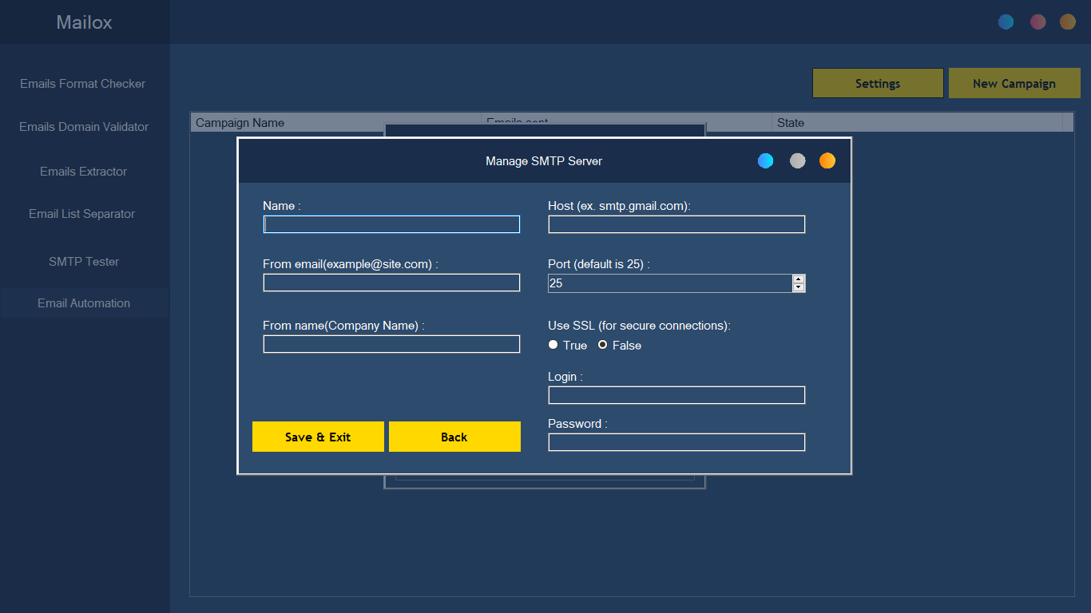The image size is (1091, 613).
Task: Select Email Automation in the sidebar
Action: pos(83,303)
